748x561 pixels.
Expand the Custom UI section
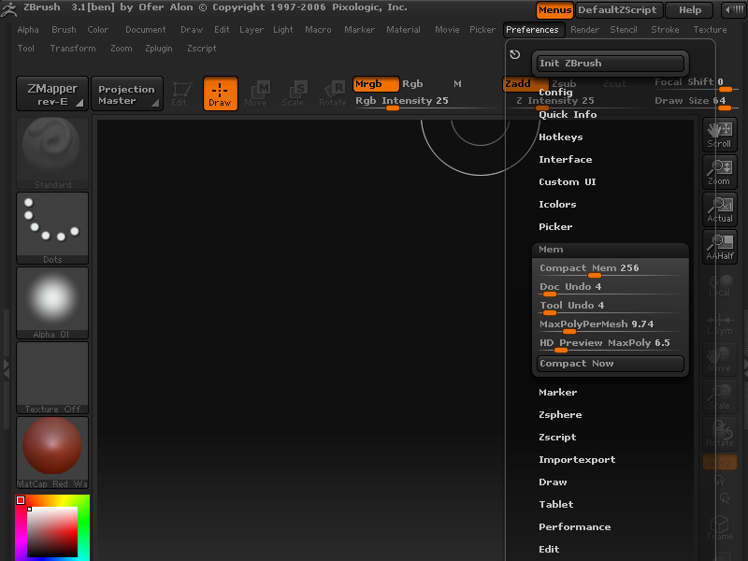coord(568,181)
